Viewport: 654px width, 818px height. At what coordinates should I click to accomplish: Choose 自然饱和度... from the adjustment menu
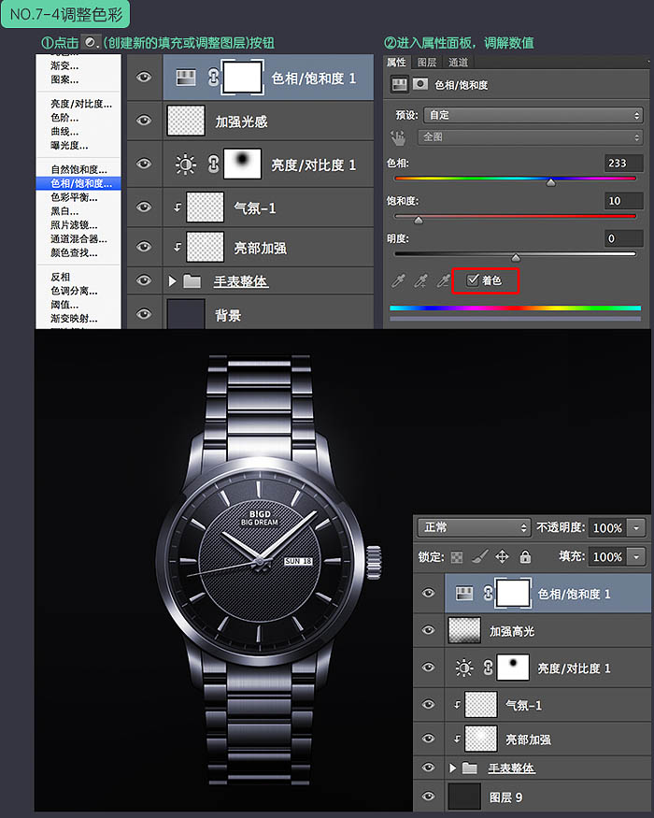click(78, 169)
